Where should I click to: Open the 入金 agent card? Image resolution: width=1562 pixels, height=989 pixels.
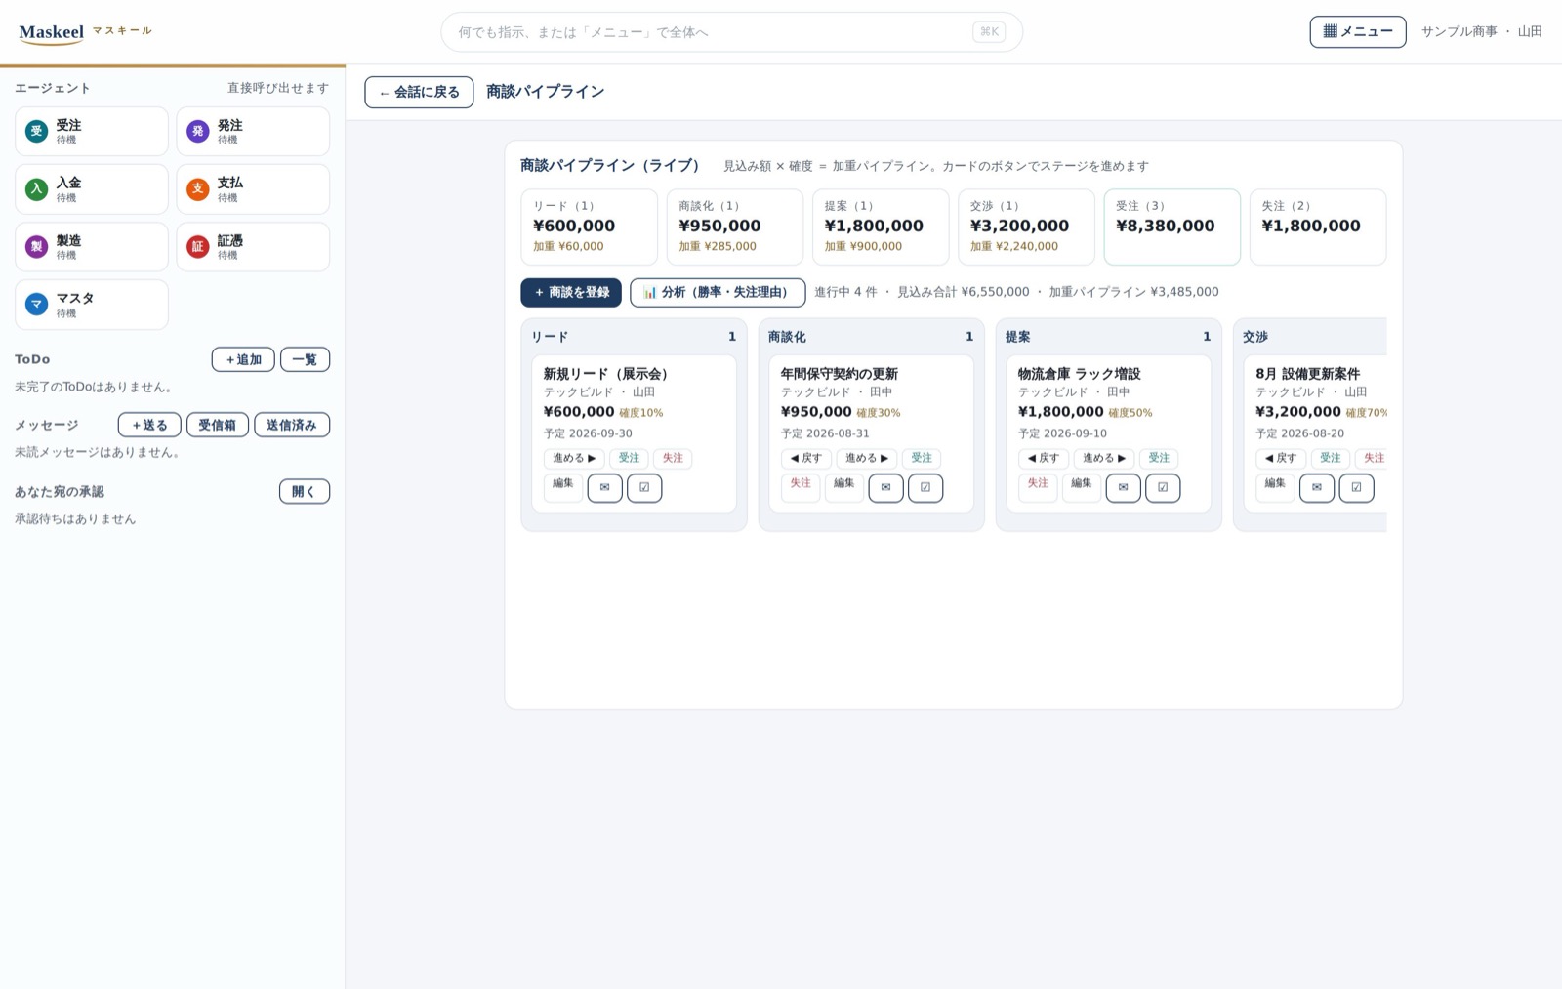(92, 189)
